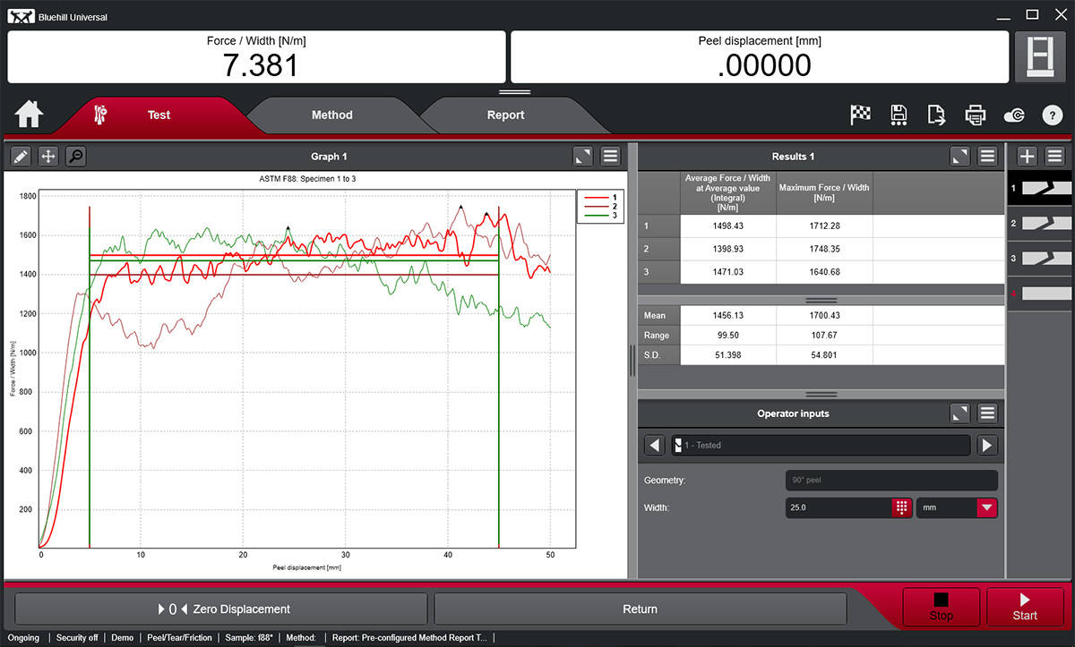Click the export file icon

[936, 115]
